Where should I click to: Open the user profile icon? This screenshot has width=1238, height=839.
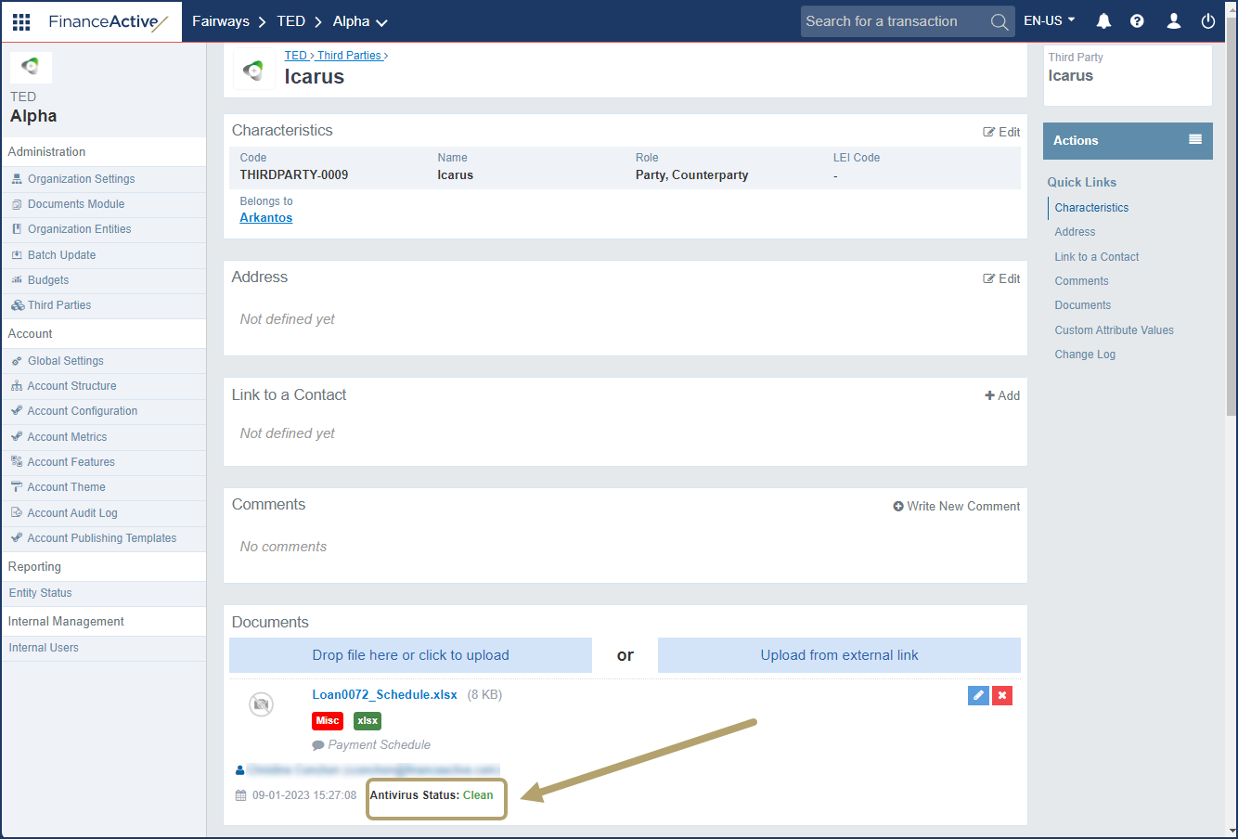pyautogui.click(x=1173, y=19)
